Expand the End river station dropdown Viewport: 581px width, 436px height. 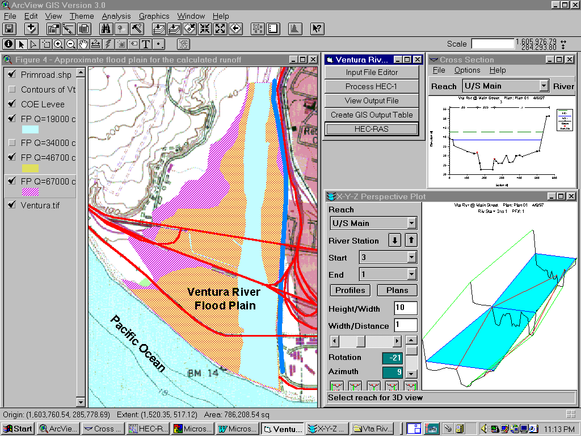pyautogui.click(x=411, y=274)
